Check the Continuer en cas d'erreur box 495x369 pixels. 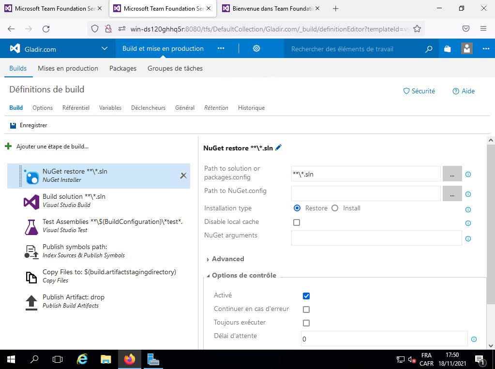click(306, 310)
